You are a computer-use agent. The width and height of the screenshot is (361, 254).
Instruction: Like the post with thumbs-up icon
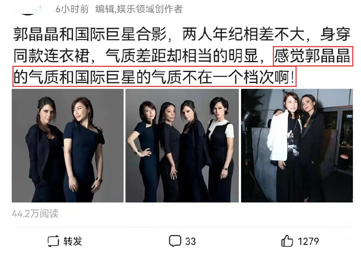coord(287,241)
